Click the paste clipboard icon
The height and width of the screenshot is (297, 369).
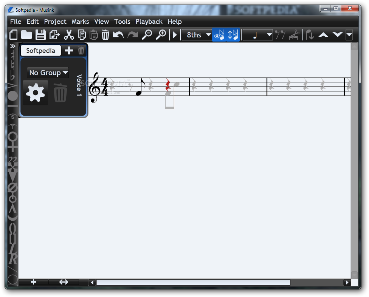pyautogui.click(x=94, y=35)
